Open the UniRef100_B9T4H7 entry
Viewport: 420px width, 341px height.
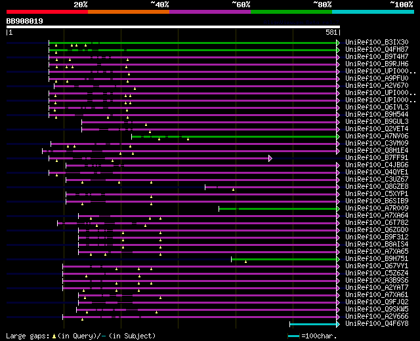pos(377,57)
